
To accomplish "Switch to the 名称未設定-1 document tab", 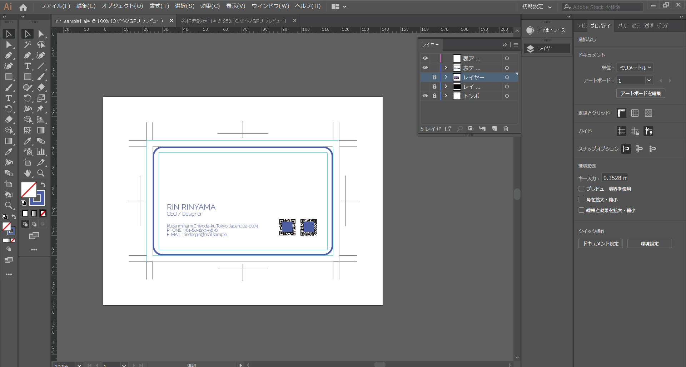I will click(234, 21).
